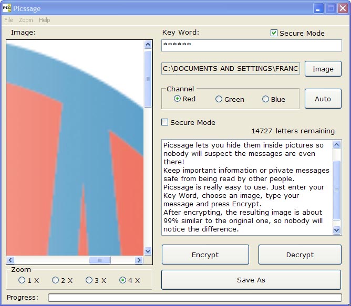This screenshot has height=306, width=351.
Task: Click the message box scrollbar thumb
Action: (x=337, y=191)
